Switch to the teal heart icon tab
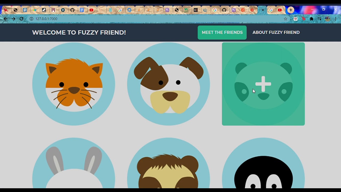Image resolution: width=341 pixels, height=192 pixels. (34, 10)
